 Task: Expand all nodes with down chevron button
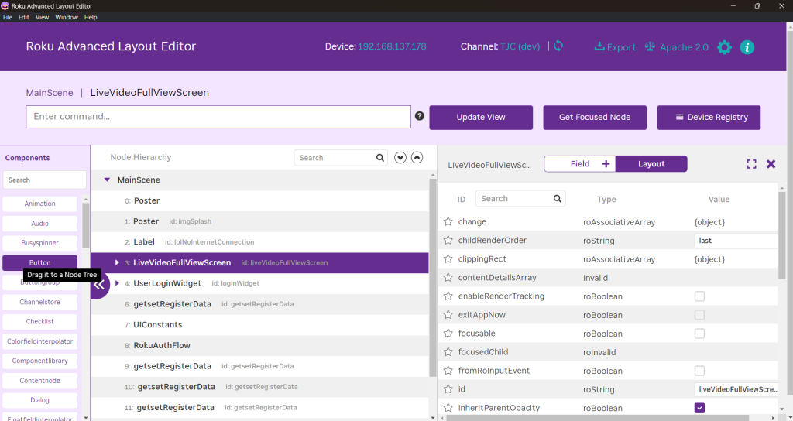coord(400,158)
